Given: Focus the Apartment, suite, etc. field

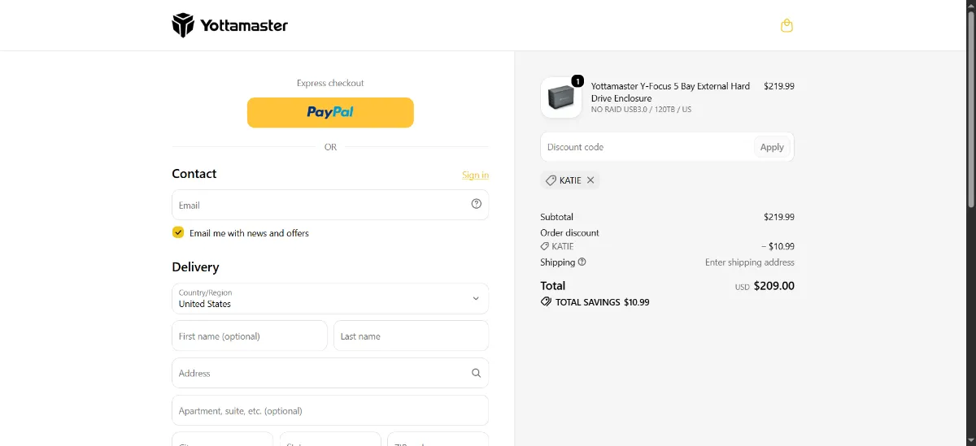Looking at the screenshot, I should click(330, 410).
